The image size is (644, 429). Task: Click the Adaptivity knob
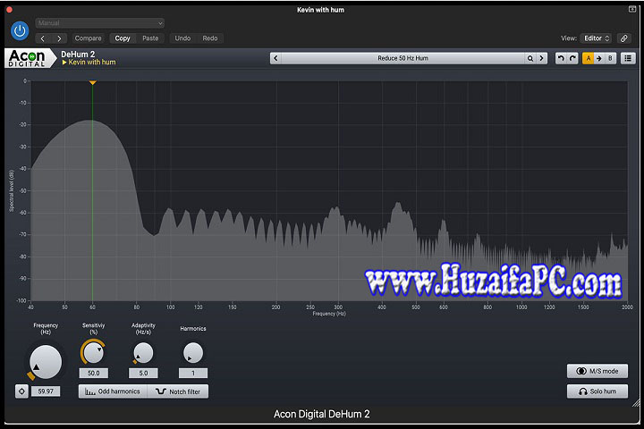tap(143, 353)
